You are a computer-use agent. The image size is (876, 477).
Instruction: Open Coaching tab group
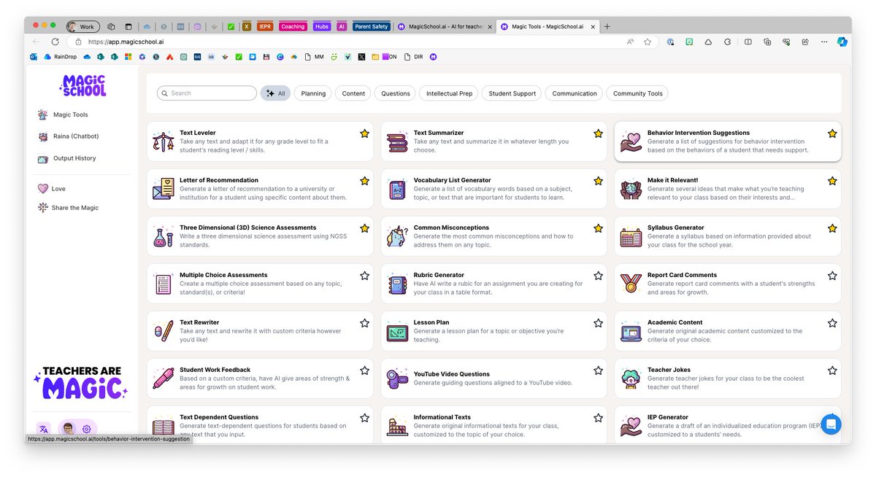[293, 26]
